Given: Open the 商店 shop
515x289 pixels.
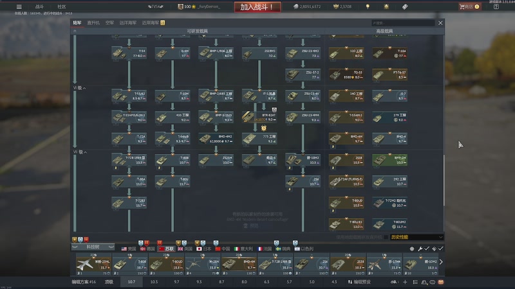Looking at the screenshot, I should 469,6.
